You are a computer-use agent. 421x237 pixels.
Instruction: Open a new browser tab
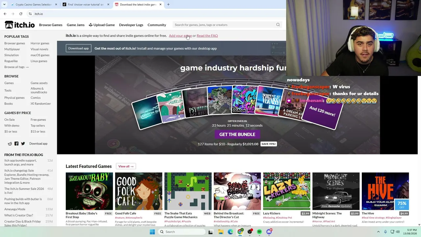tap(168, 5)
